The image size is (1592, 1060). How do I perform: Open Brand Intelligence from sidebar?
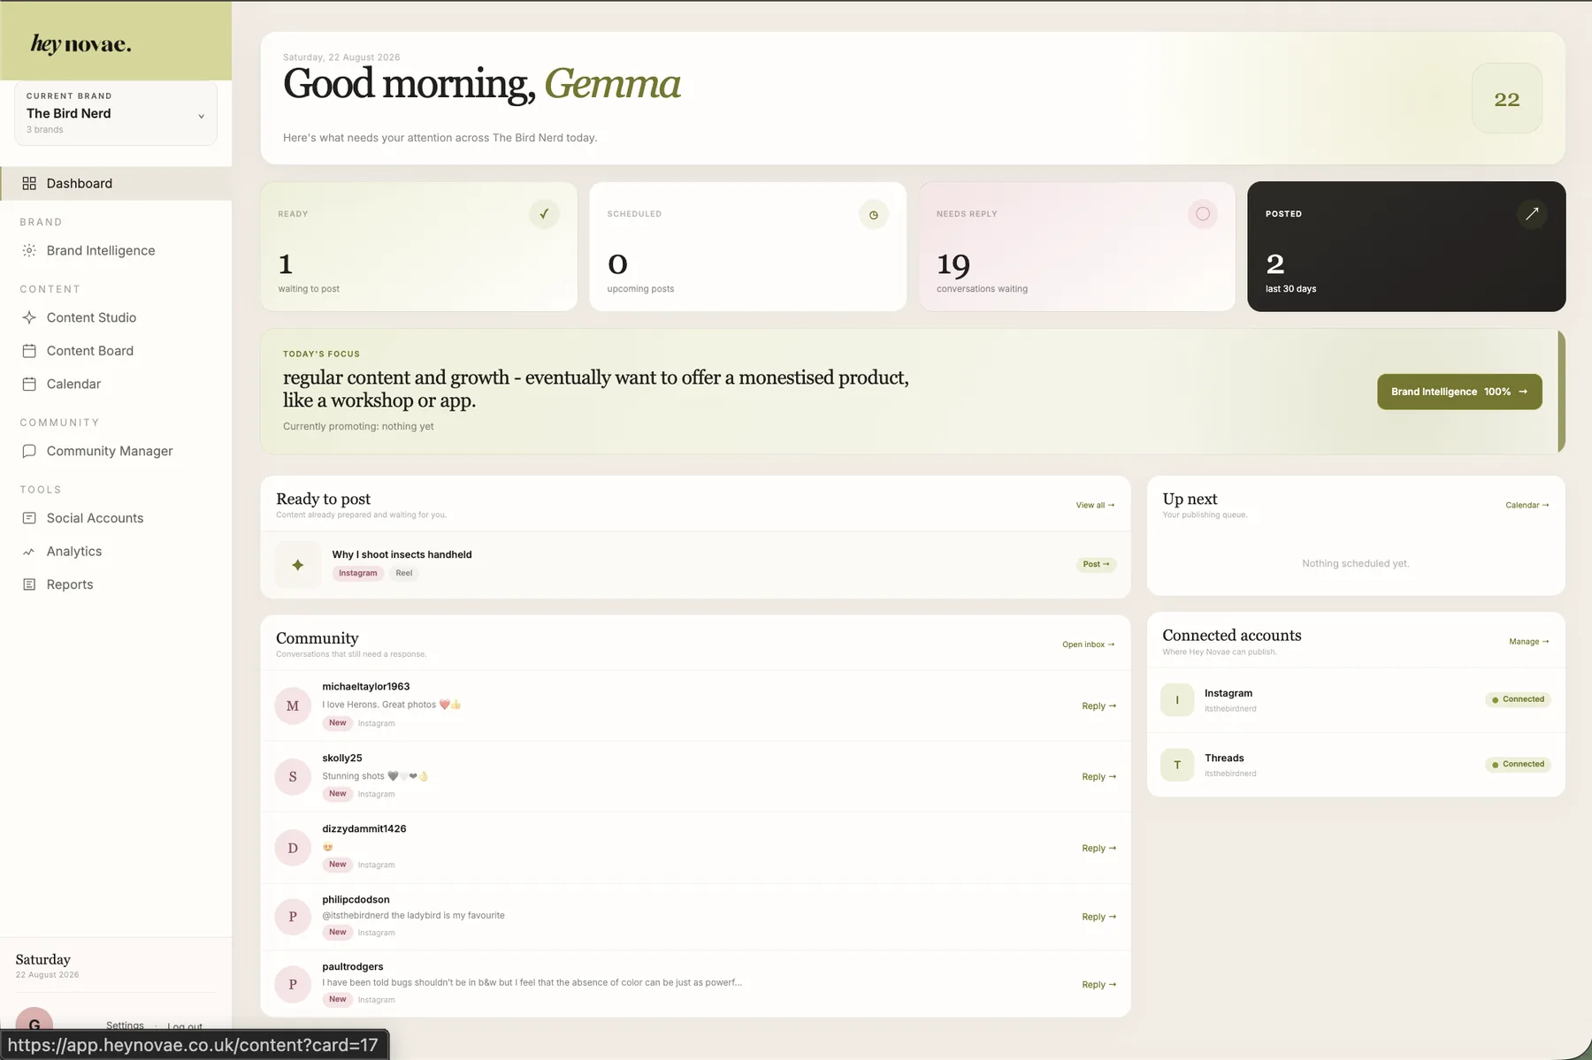coord(116,250)
